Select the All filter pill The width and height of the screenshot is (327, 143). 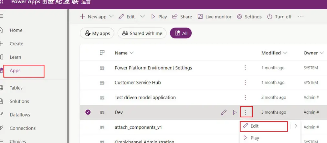point(181,33)
